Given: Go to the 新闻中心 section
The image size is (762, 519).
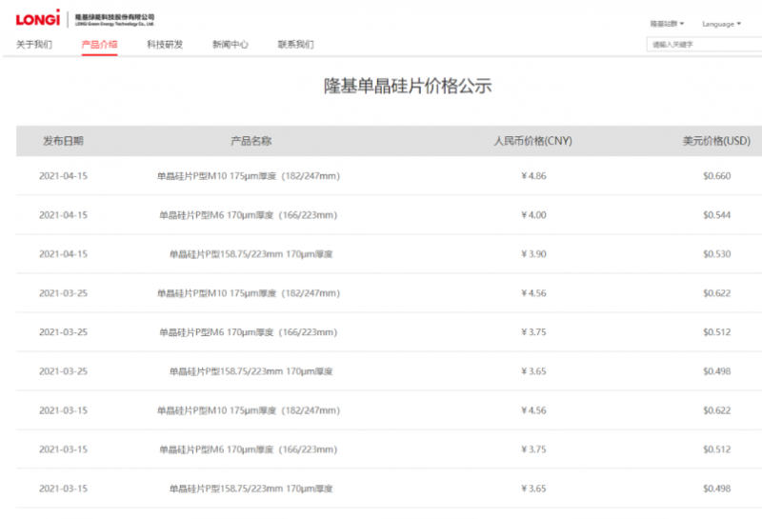Looking at the screenshot, I should point(231,45).
